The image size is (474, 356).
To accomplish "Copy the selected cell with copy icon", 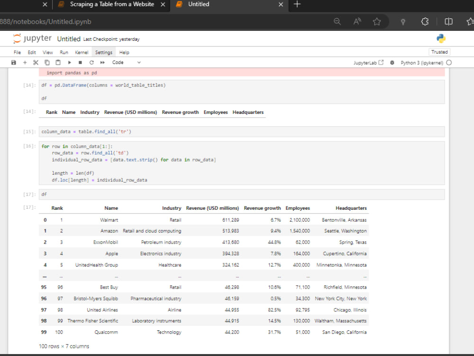I will click(x=47, y=62).
